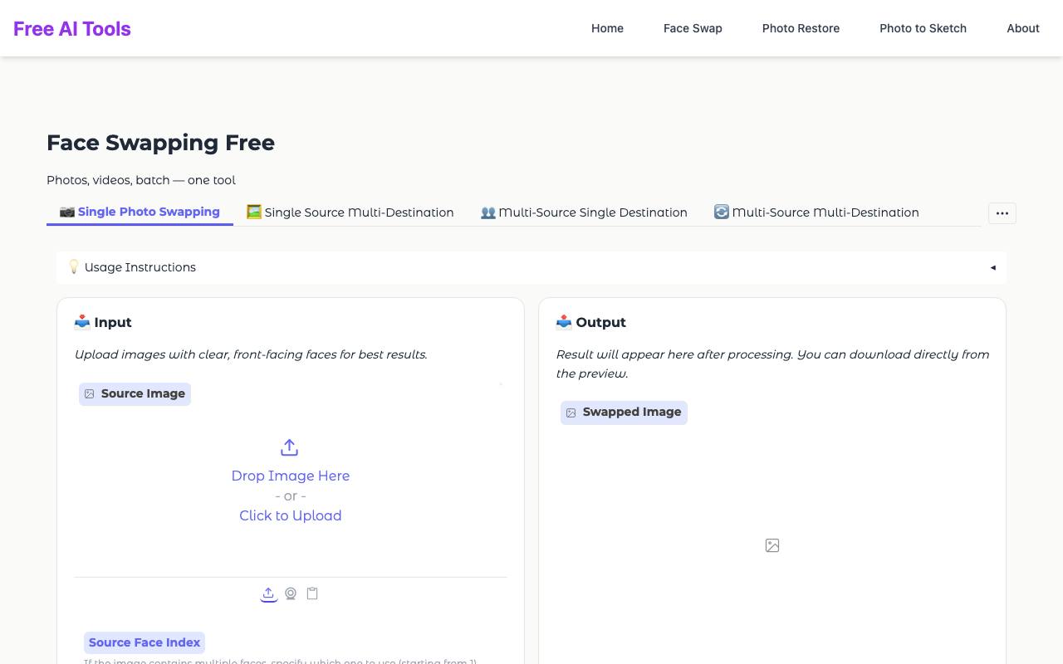Click the image icon on Source Image label
The width and height of the screenshot is (1063, 664).
click(90, 394)
